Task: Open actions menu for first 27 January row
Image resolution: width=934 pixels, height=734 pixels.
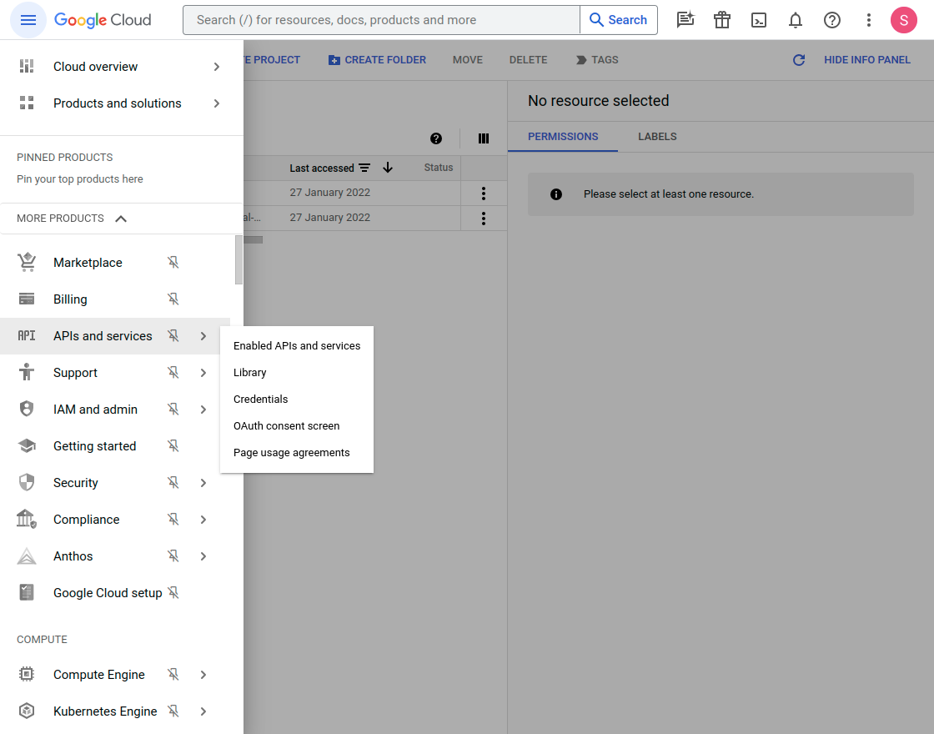Action: coord(484,193)
